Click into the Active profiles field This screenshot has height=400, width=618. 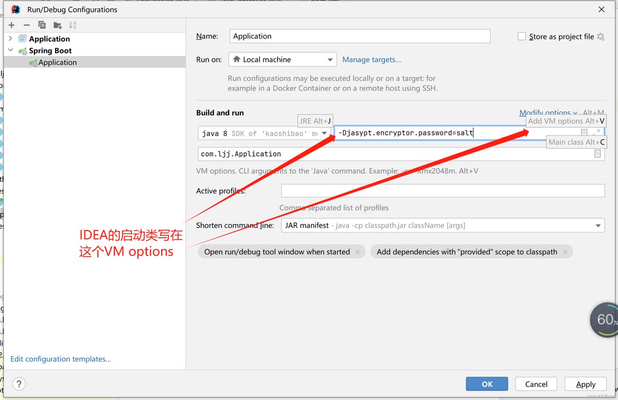point(442,191)
